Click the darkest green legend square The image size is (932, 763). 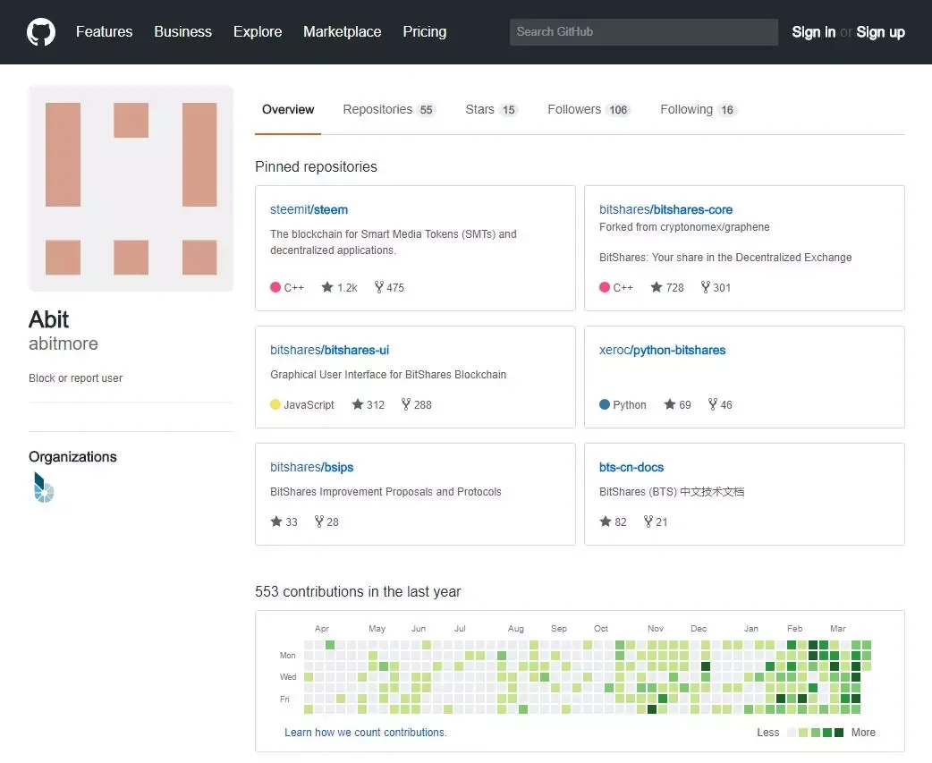coord(839,732)
